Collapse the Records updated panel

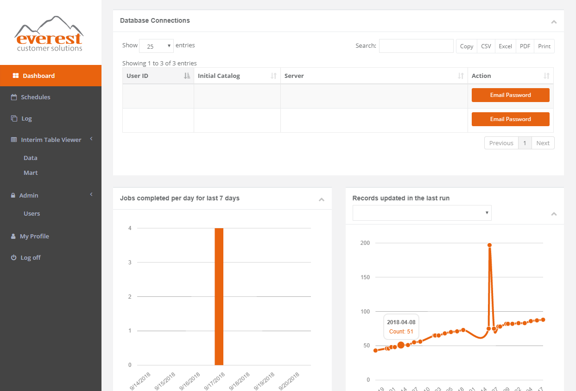click(x=554, y=214)
